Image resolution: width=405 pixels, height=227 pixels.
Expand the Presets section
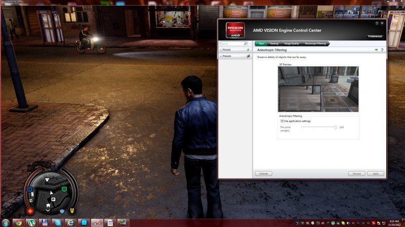235,56
